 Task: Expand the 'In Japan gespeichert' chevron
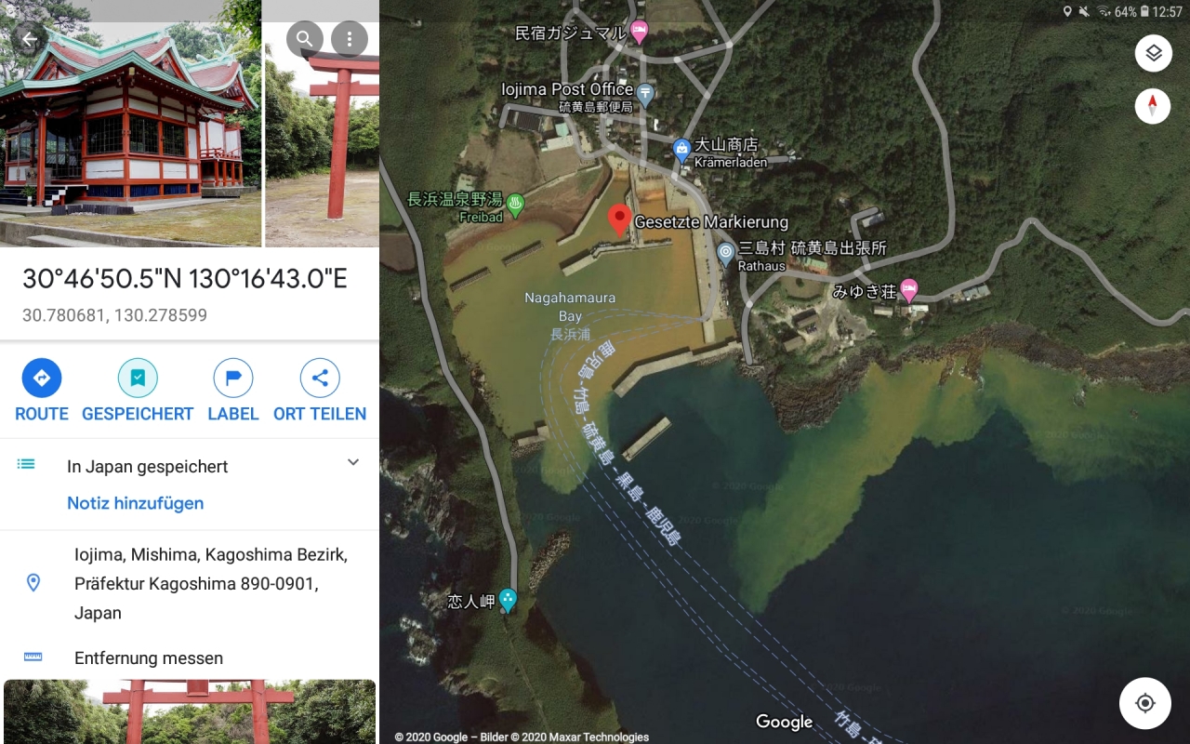click(353, 462)
